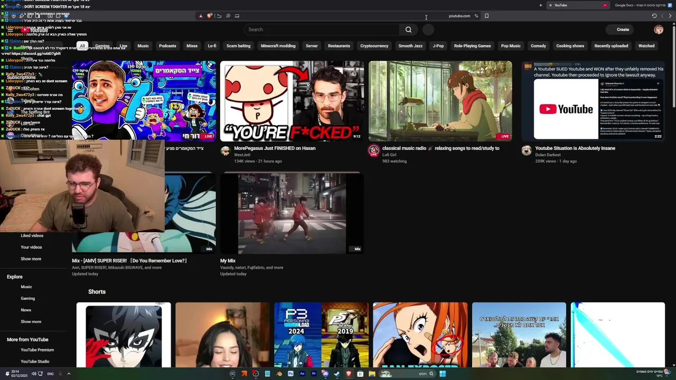Open Liked videos in sidebar
The width and height of the screenshot is (676, 380).
coord(32,235)
